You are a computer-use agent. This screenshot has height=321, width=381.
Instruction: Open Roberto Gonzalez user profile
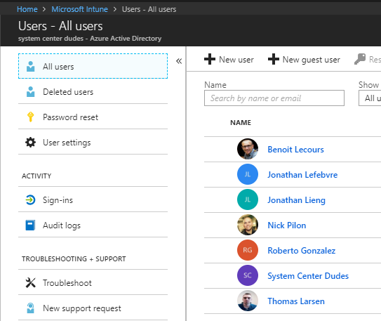(x=301, y=251)
